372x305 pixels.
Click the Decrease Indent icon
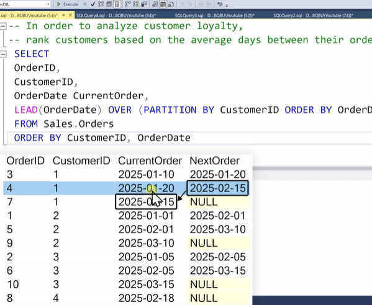pos(201,4)
